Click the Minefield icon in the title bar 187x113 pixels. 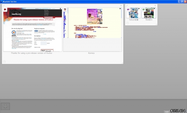tap(1, 1)
